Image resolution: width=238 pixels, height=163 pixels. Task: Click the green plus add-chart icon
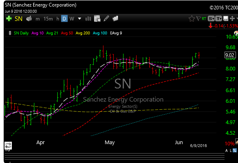click(9, 18)
